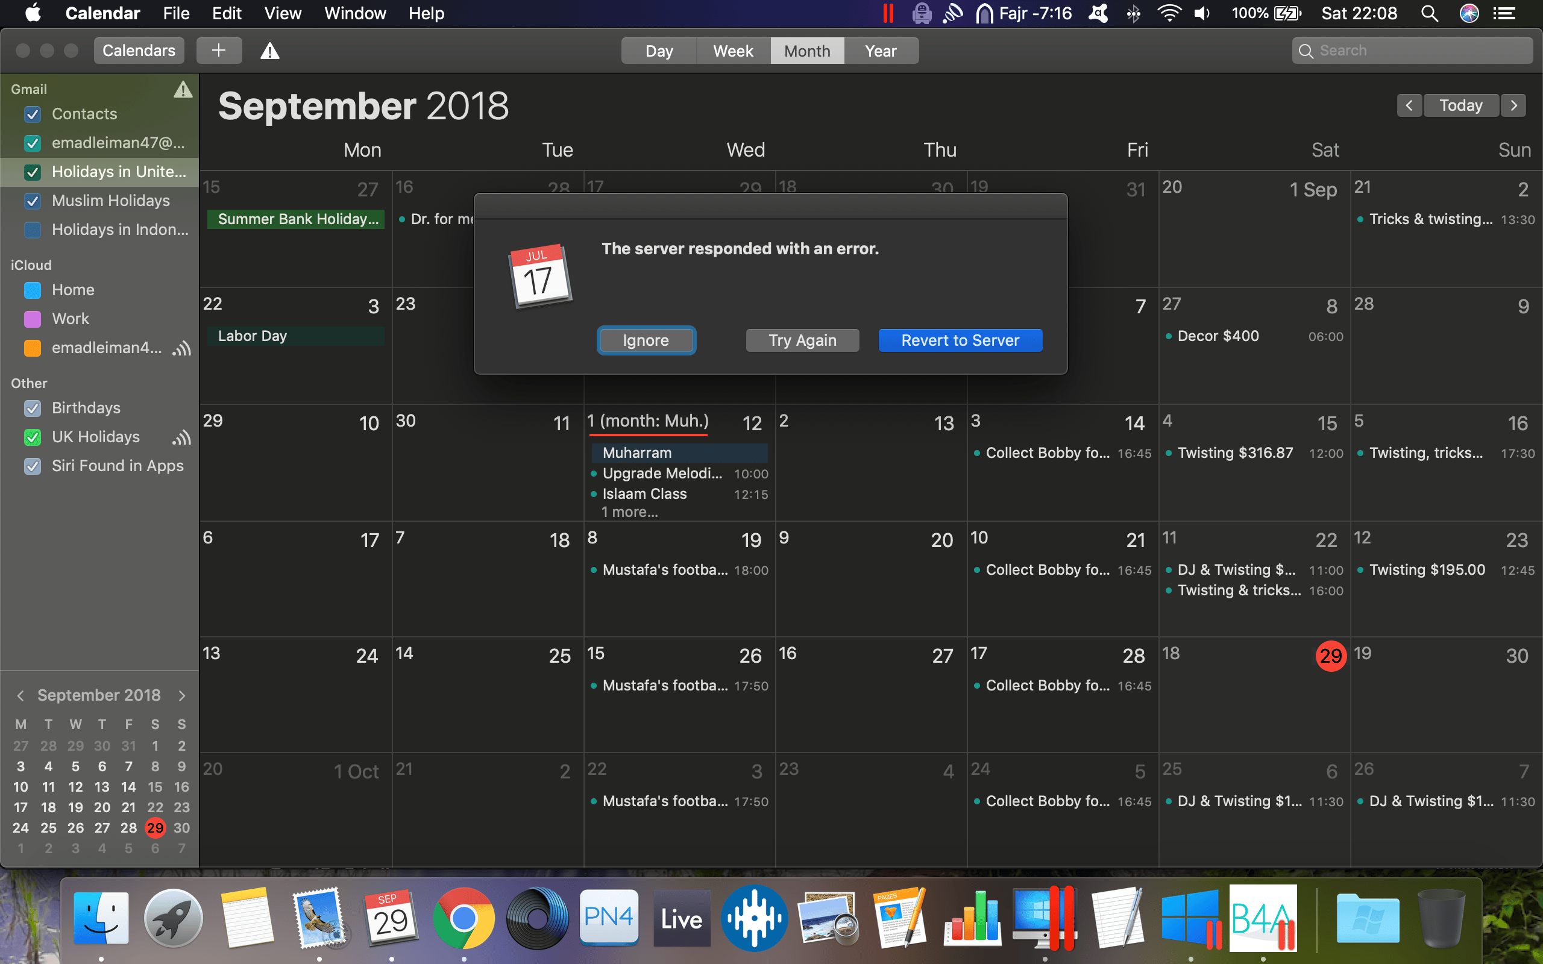Image resolution: width=1543 pixels, height=964 pixels.
Task: Uncheck Holidays in United calendar checkbox
Action: (x=33, y=172)
